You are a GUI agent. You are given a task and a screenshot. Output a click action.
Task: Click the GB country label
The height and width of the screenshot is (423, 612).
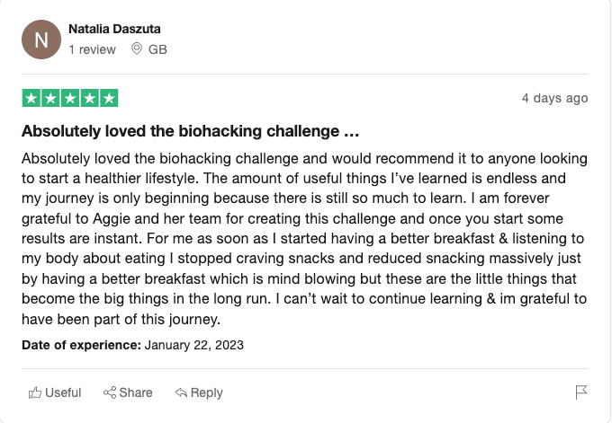(x=157, y=50)
